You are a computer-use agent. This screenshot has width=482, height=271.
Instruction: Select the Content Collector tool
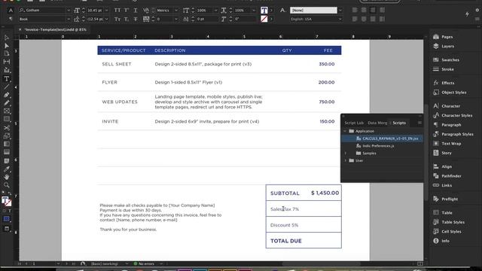point(7,70)
